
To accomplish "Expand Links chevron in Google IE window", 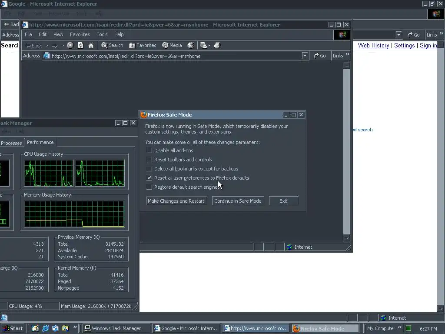I will pyautogui.click(x=442, y=33).
